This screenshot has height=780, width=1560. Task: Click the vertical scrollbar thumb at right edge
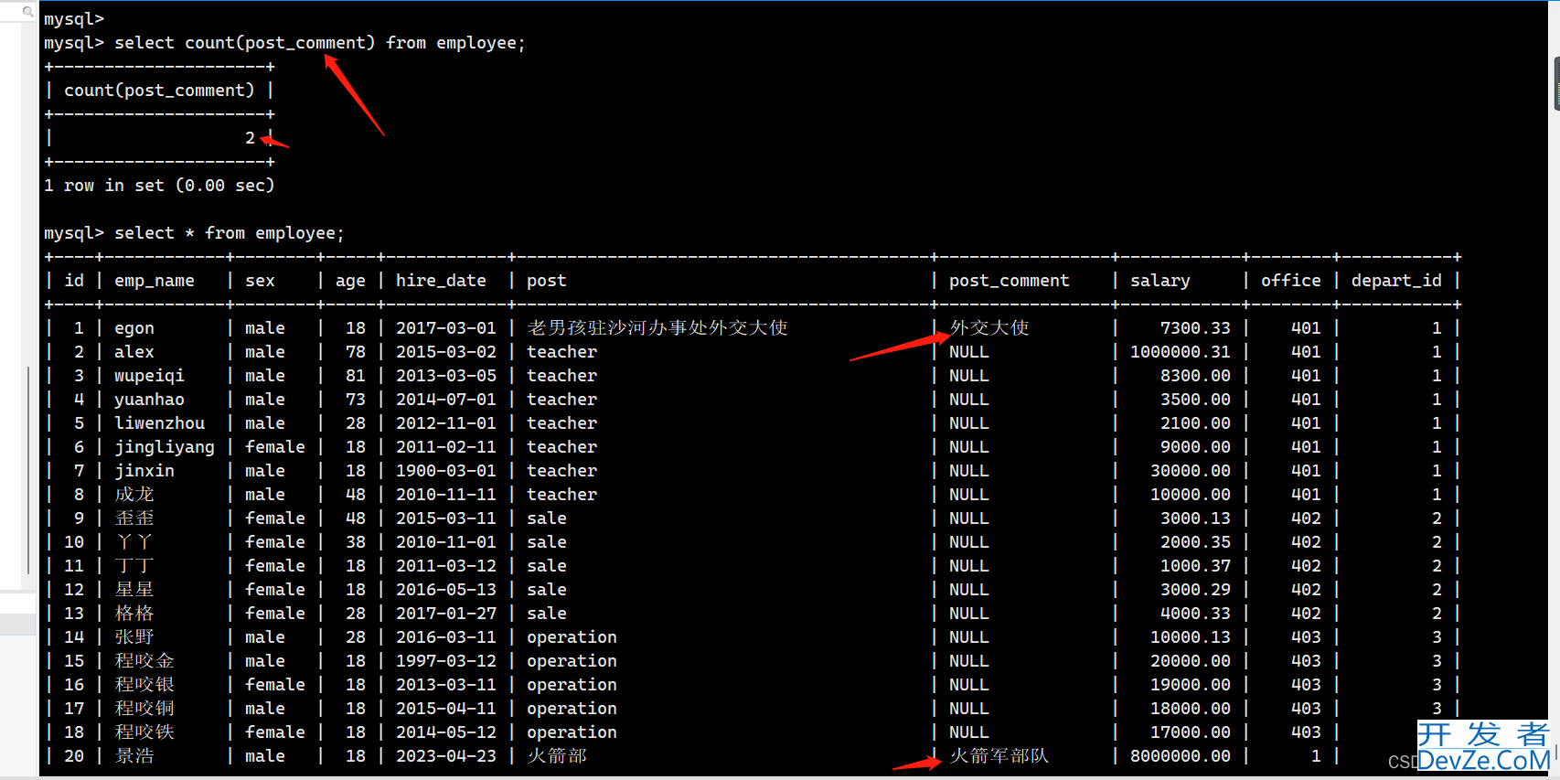pos(1556,83)
